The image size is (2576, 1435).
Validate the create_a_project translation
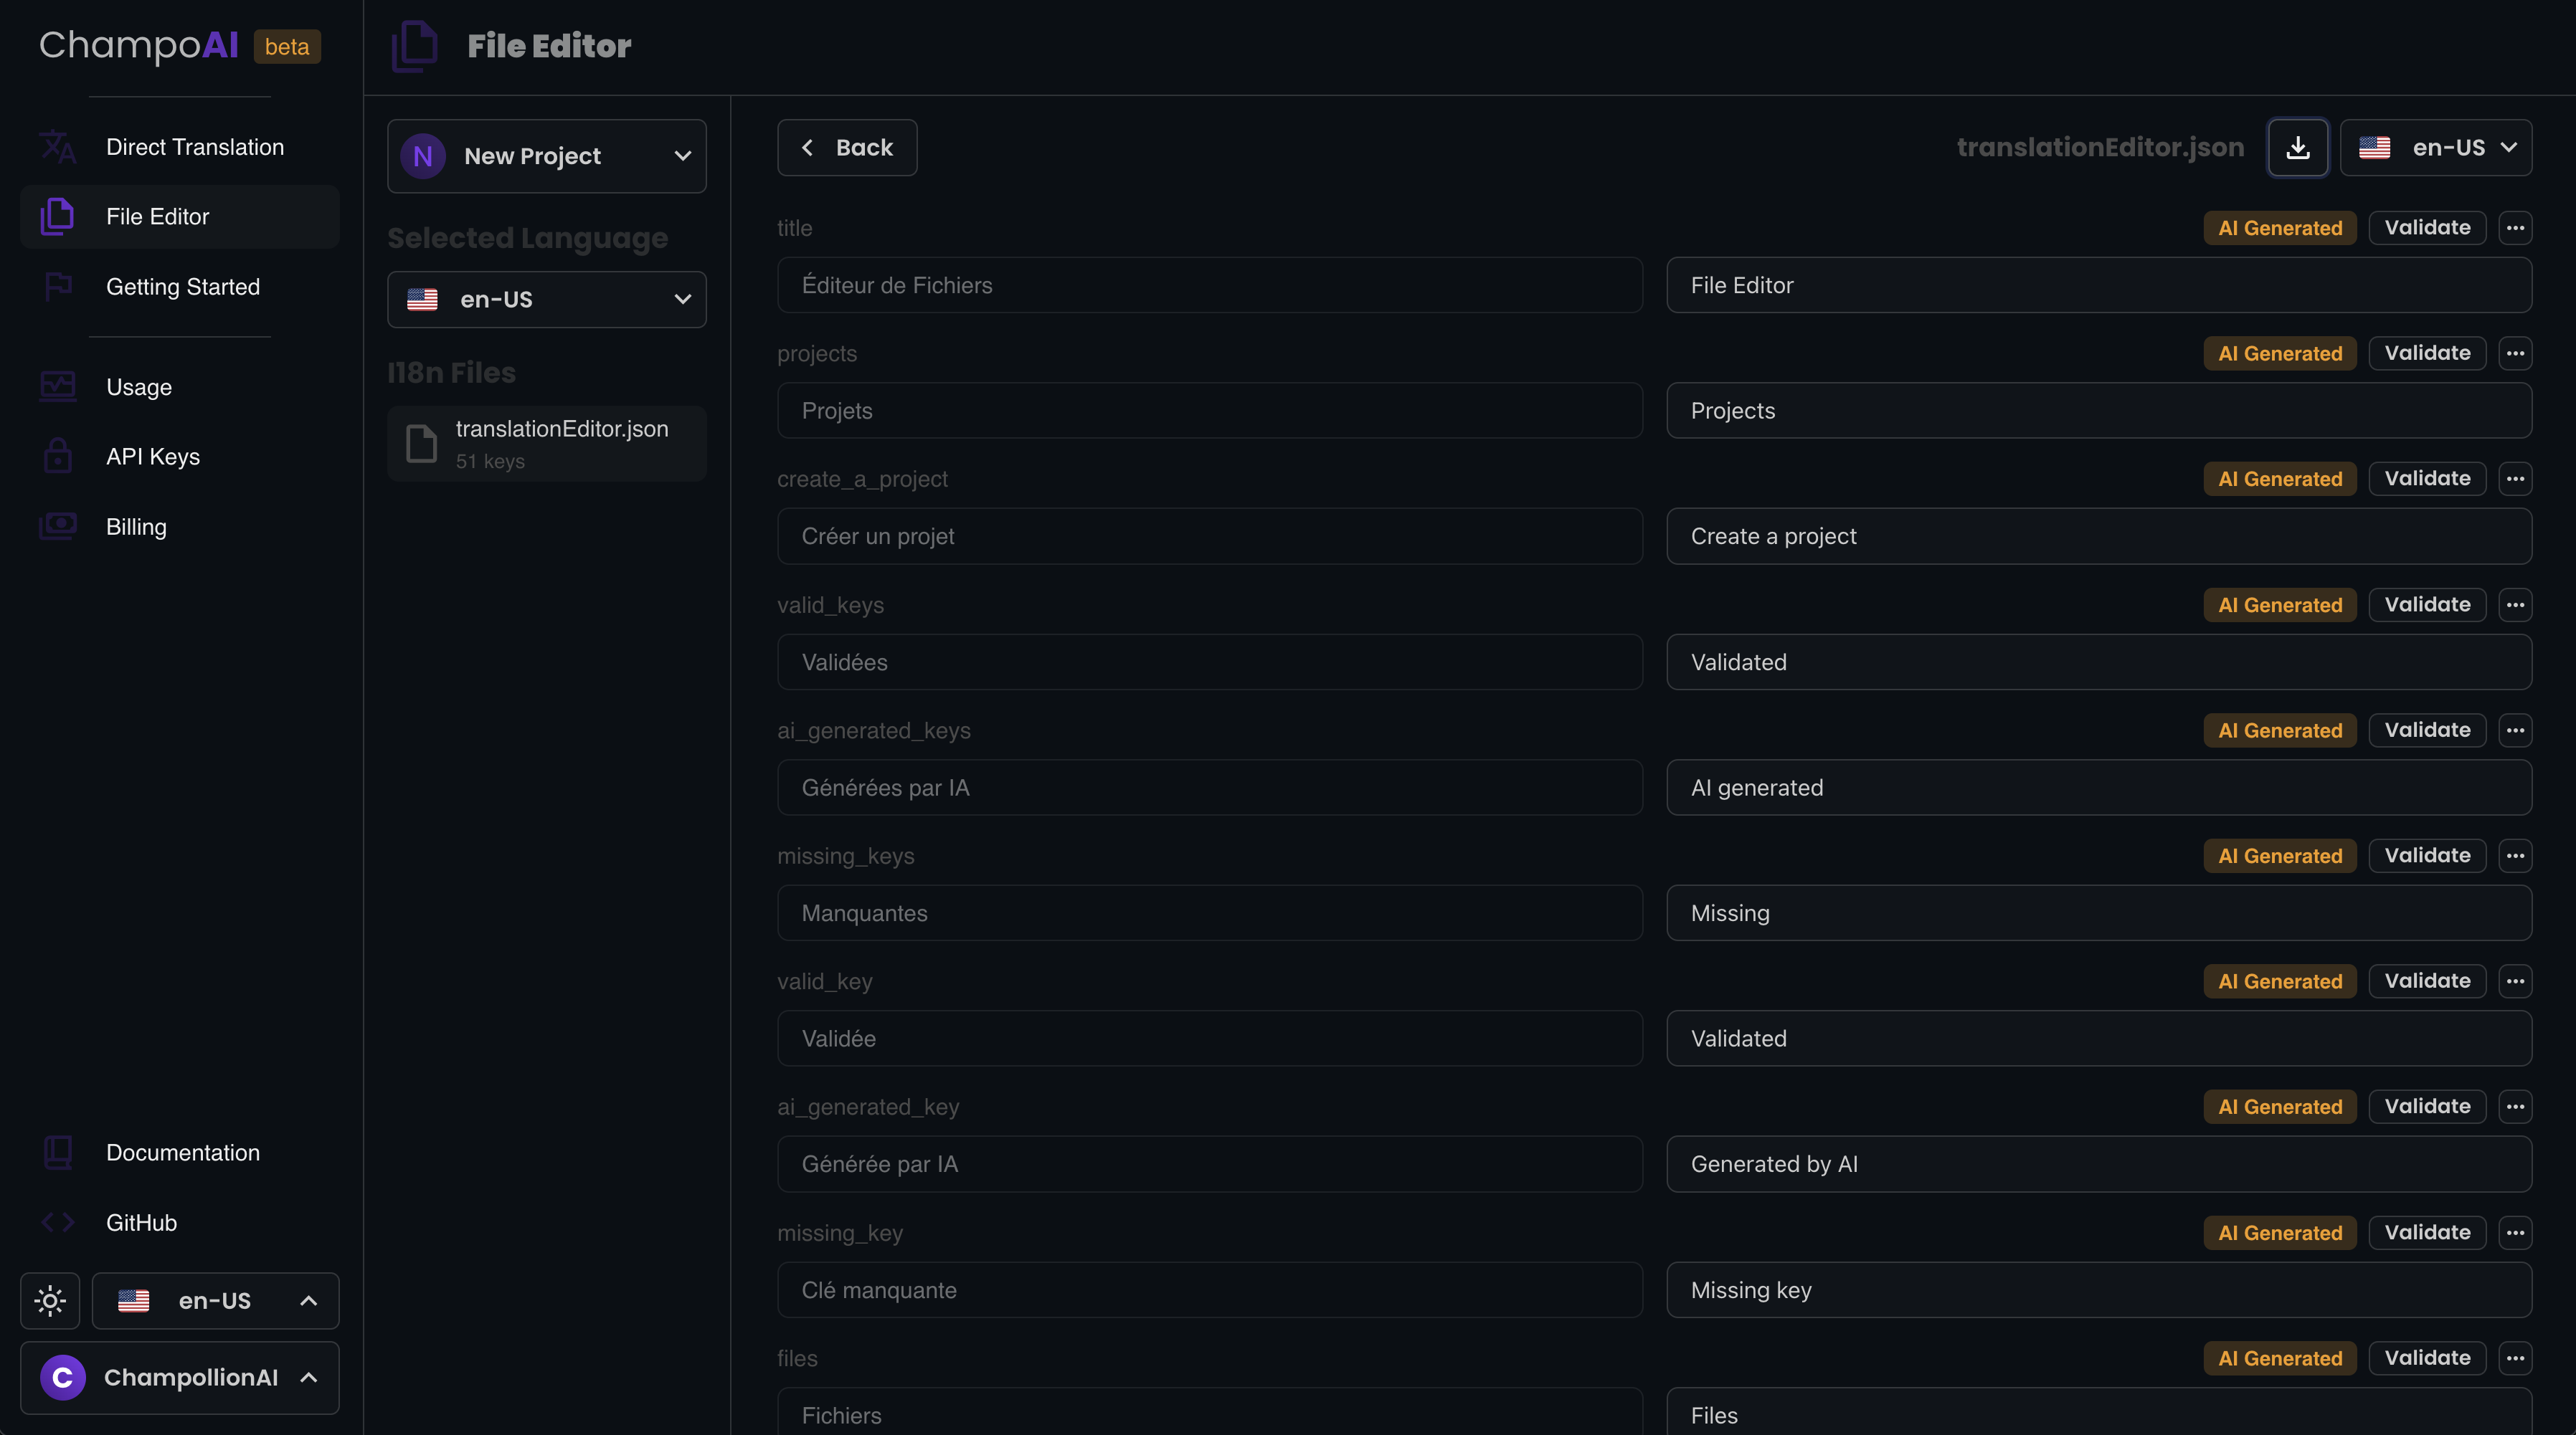coord(2426,479)
